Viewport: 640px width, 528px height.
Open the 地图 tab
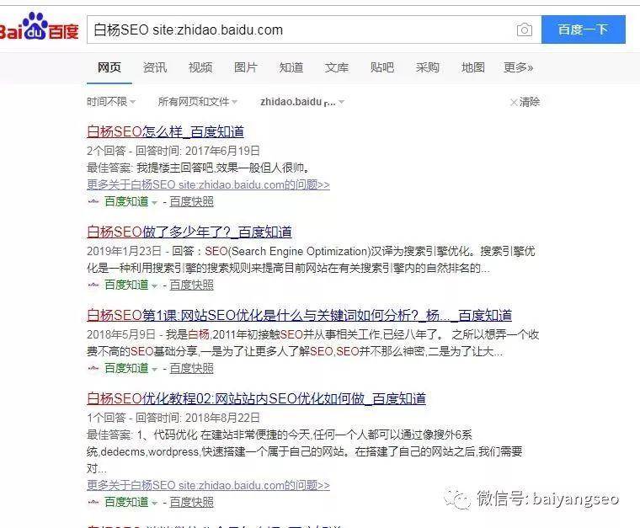pos(473,67)
